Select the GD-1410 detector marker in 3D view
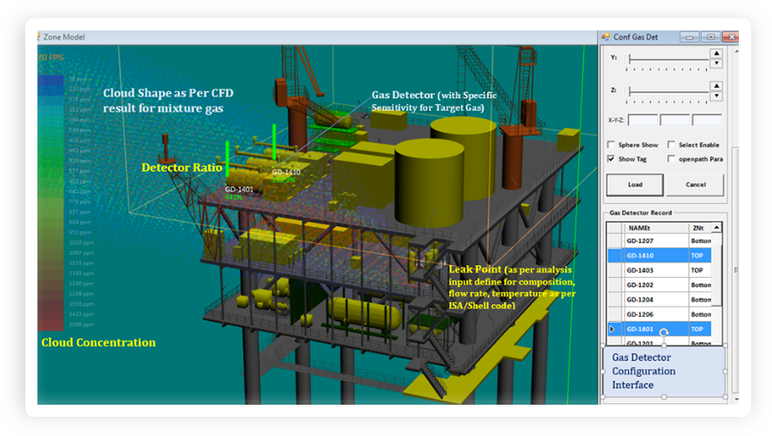Viewport: 772px width, 436px height. (274, 143)
